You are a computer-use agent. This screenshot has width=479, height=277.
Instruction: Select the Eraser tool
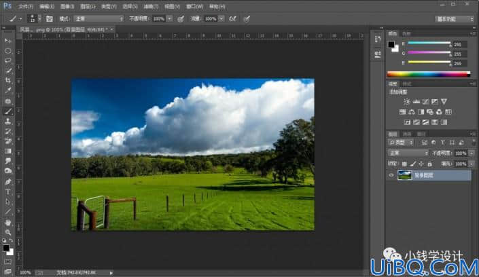pos(8,141)
